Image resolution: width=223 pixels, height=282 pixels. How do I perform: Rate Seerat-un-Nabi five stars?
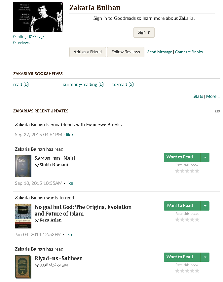point(197,171)
